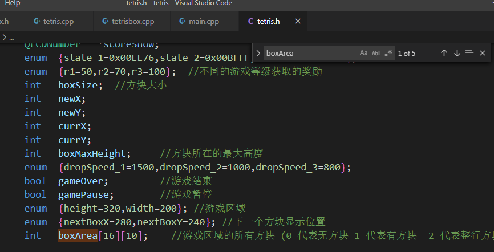Click the boxArea search input field
This screenshot has height=252, width=494.
click(x=311, y=53)
